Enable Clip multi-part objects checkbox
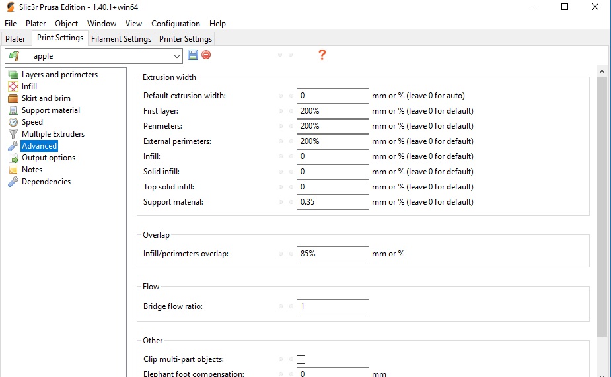This screenshot has width=611, height=377. coord(301,360)
